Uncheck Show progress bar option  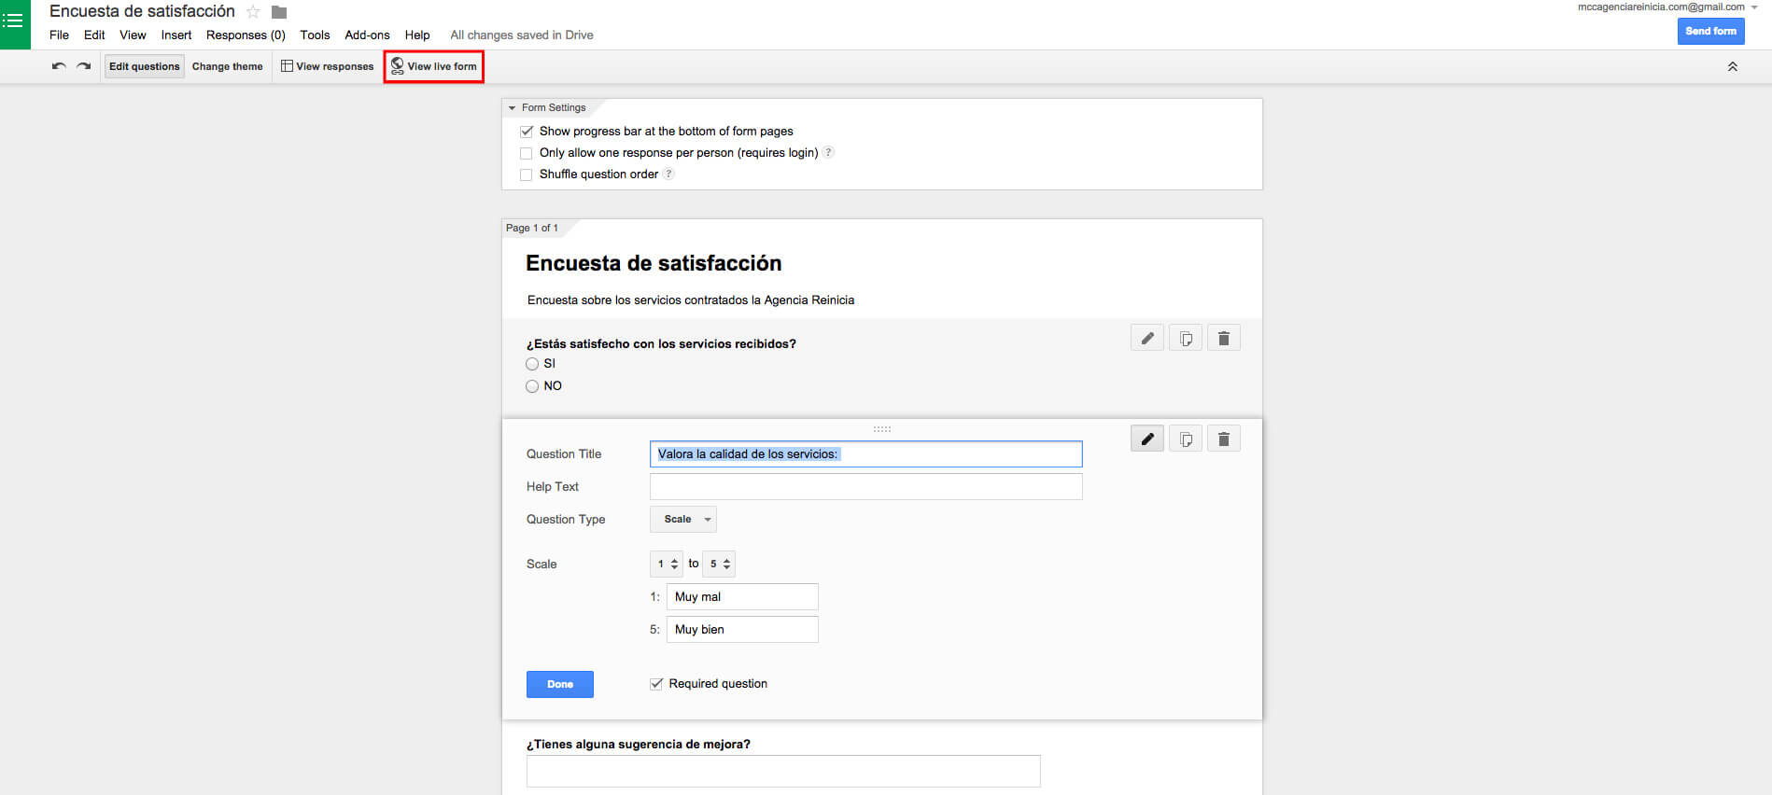coord(527,132)
